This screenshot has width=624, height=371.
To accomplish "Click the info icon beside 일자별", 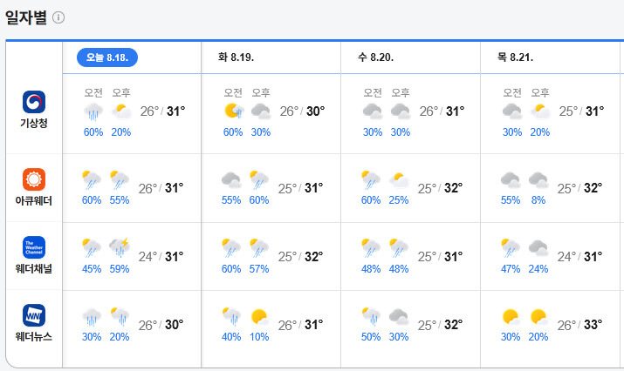I will tap(58, 17).
